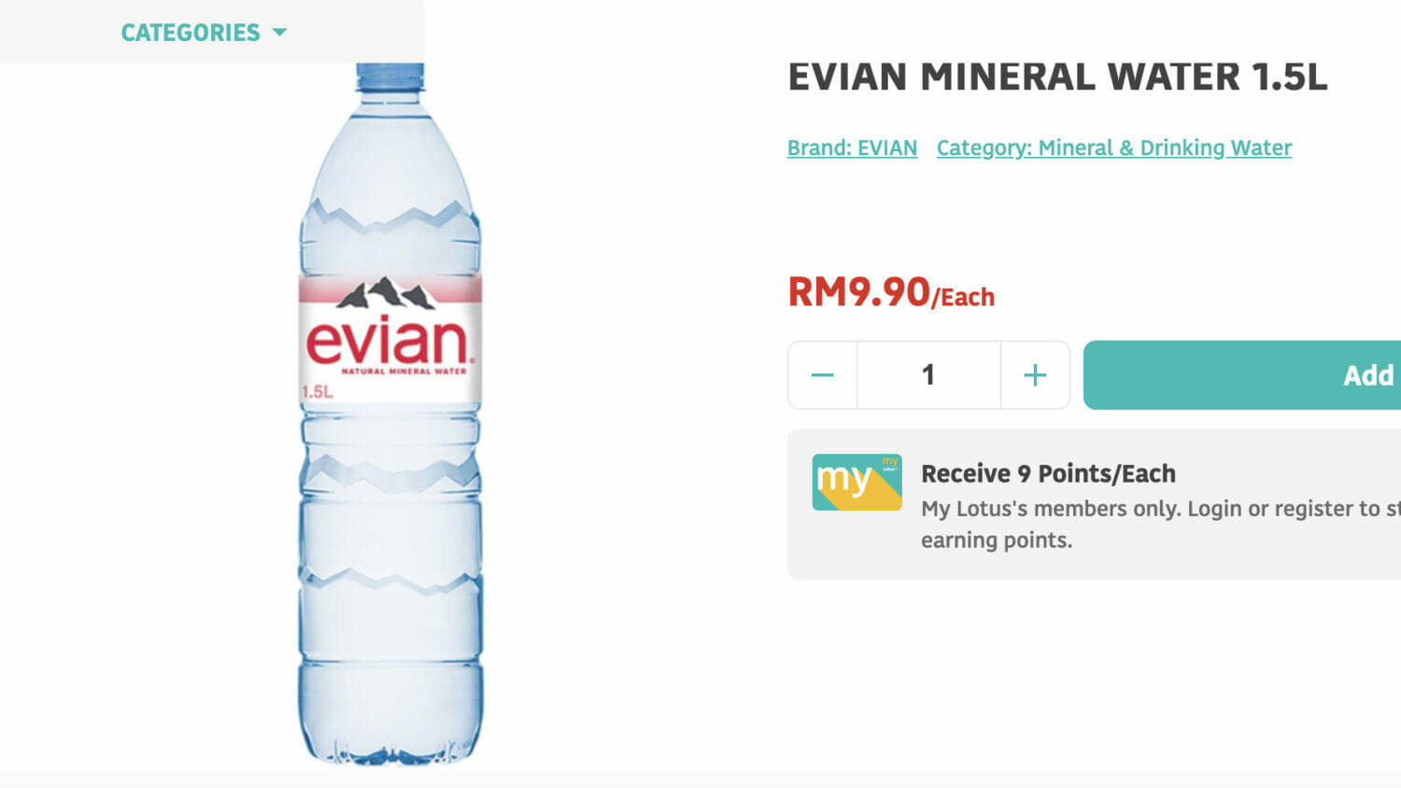Click the Add to cart button
Screen dimensions: 1401x788
pyautogui.click(x=1242, y=375)
